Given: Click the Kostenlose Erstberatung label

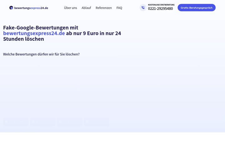Looking at the screenshot, I should [x=161, y=5].
